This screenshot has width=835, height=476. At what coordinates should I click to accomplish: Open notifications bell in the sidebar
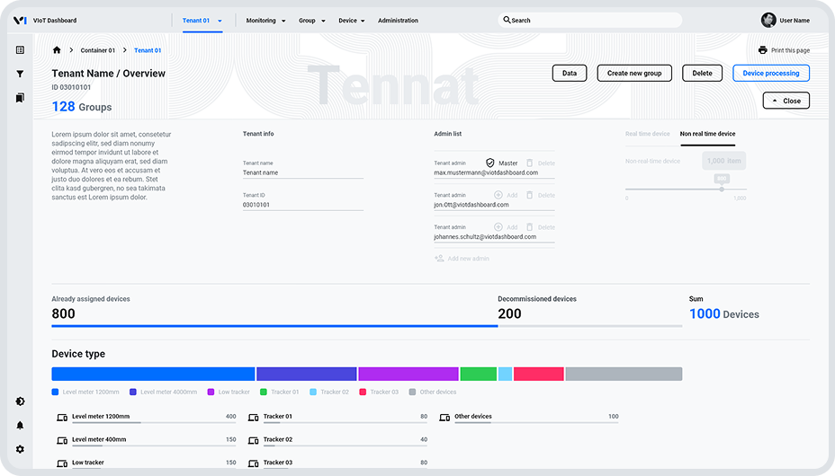coord(20,426)
